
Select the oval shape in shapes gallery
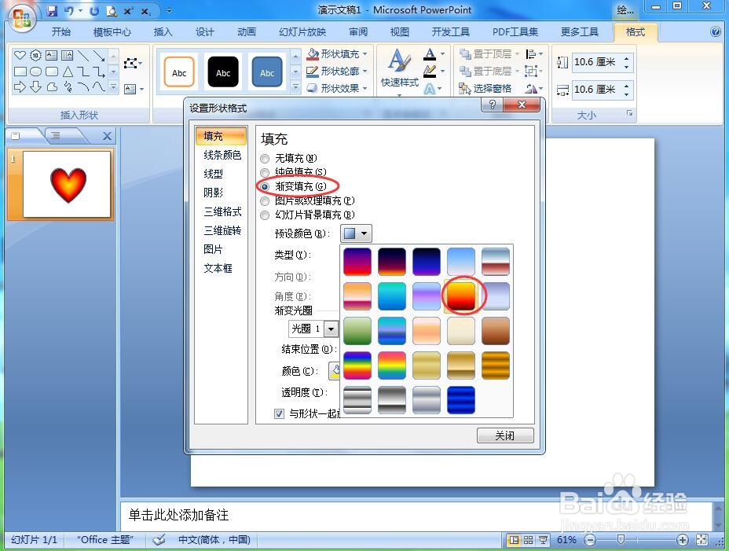click(36, 72)
